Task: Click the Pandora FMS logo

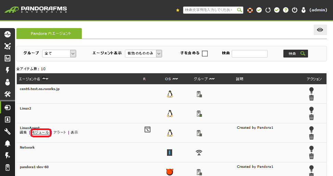Action: click(36, 10)
